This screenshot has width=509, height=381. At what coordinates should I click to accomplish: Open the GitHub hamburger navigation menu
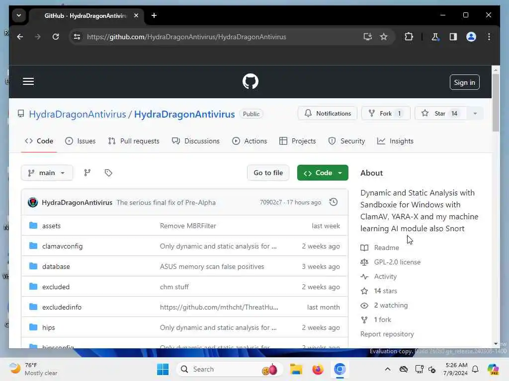(x=28, y=82)
